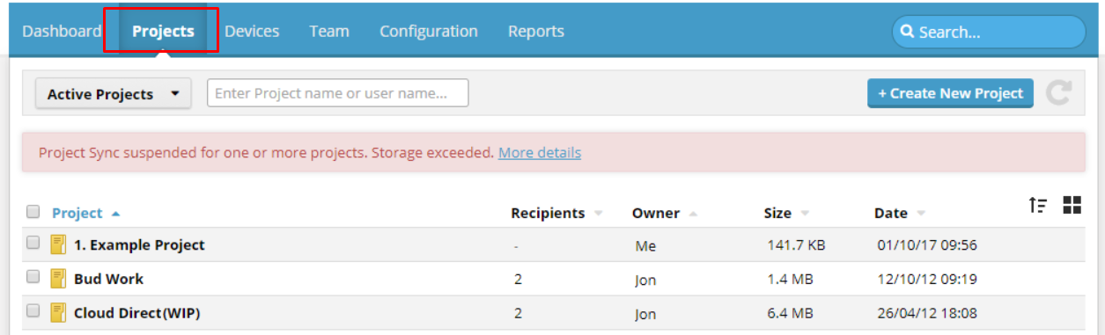The height and width of the screenshot is (335, 1105).
Task: Toggle the select-all projects checkbox
Action: [x=33, y=212]
